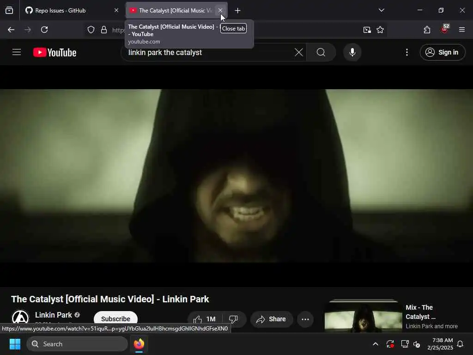Open the clock showing 7:38 AM
This screenshot has height=355, width=473.
(440, 344)
